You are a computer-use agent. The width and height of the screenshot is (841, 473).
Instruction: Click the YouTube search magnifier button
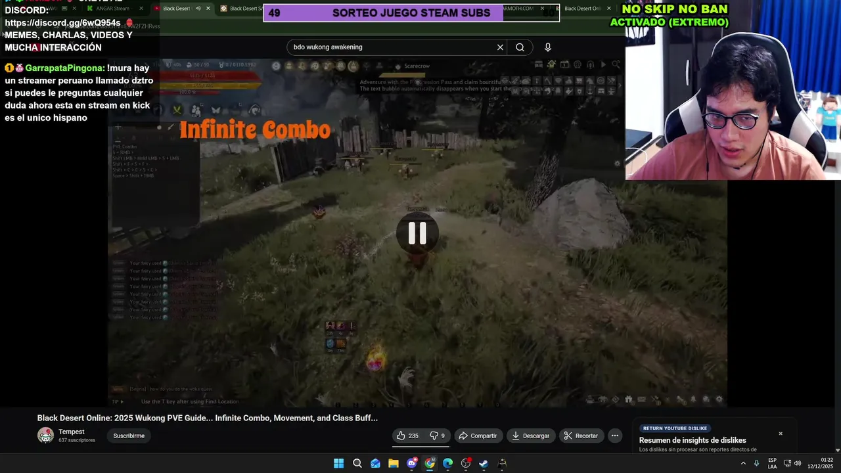pyautogui.click(x=520, y=47)
